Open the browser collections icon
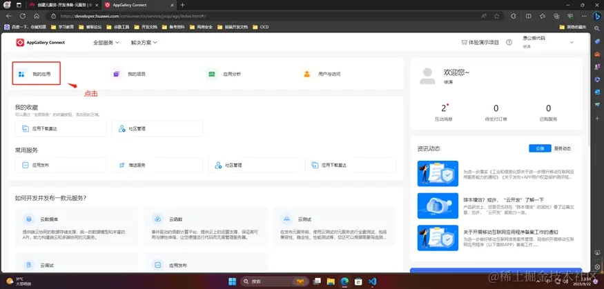 pyautogui.click(x=556, y=16)
